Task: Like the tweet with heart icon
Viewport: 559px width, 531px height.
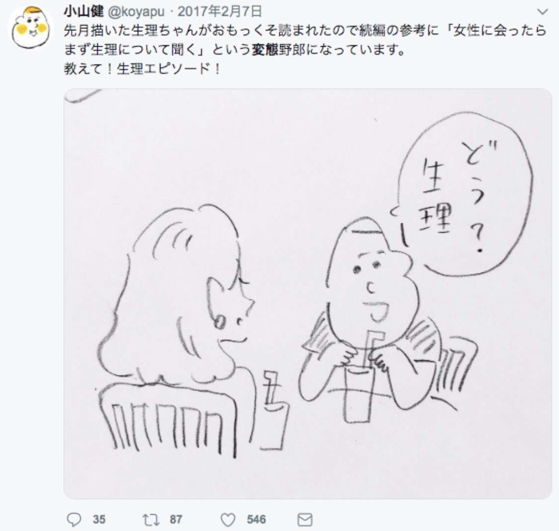Action: pos(228,520)
